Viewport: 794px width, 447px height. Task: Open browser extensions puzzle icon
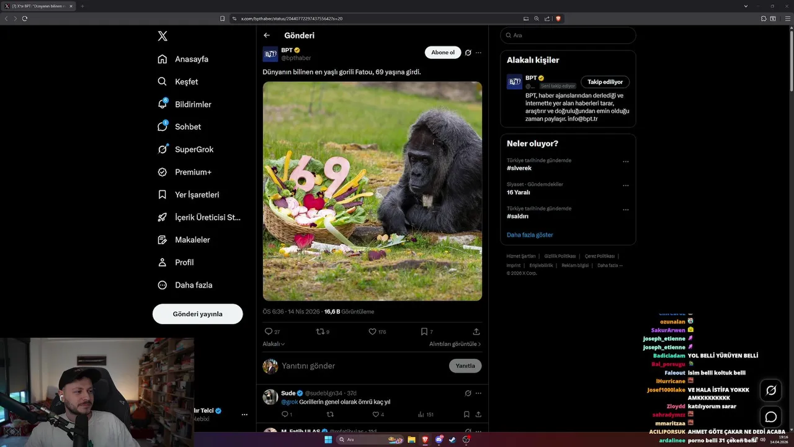pos(764,19)
